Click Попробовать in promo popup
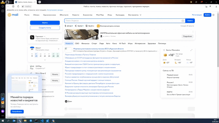 17,112
